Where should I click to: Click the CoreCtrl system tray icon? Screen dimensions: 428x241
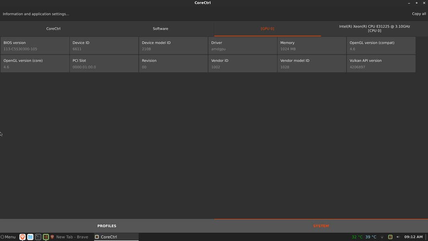390,237
